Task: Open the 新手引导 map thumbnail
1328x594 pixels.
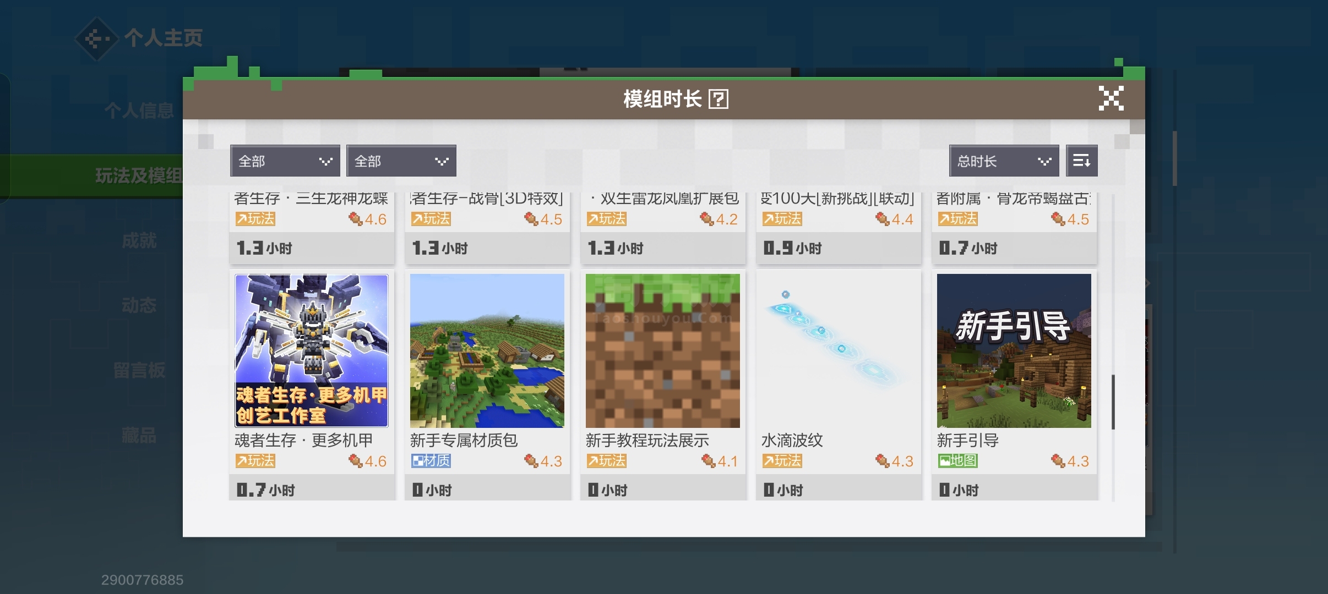Action: coord(1014,351)
